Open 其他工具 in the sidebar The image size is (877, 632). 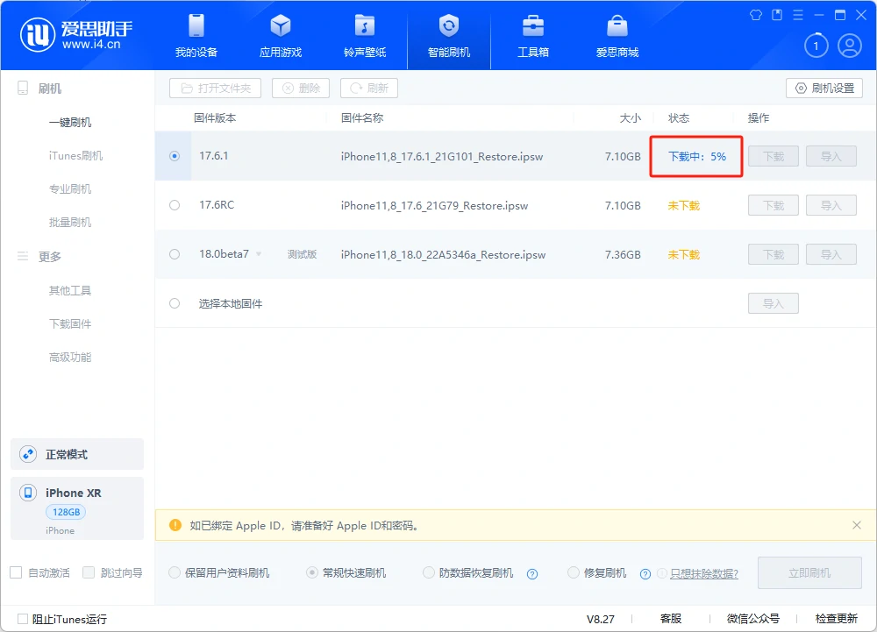pyautogui.click(x=70, y=290)
